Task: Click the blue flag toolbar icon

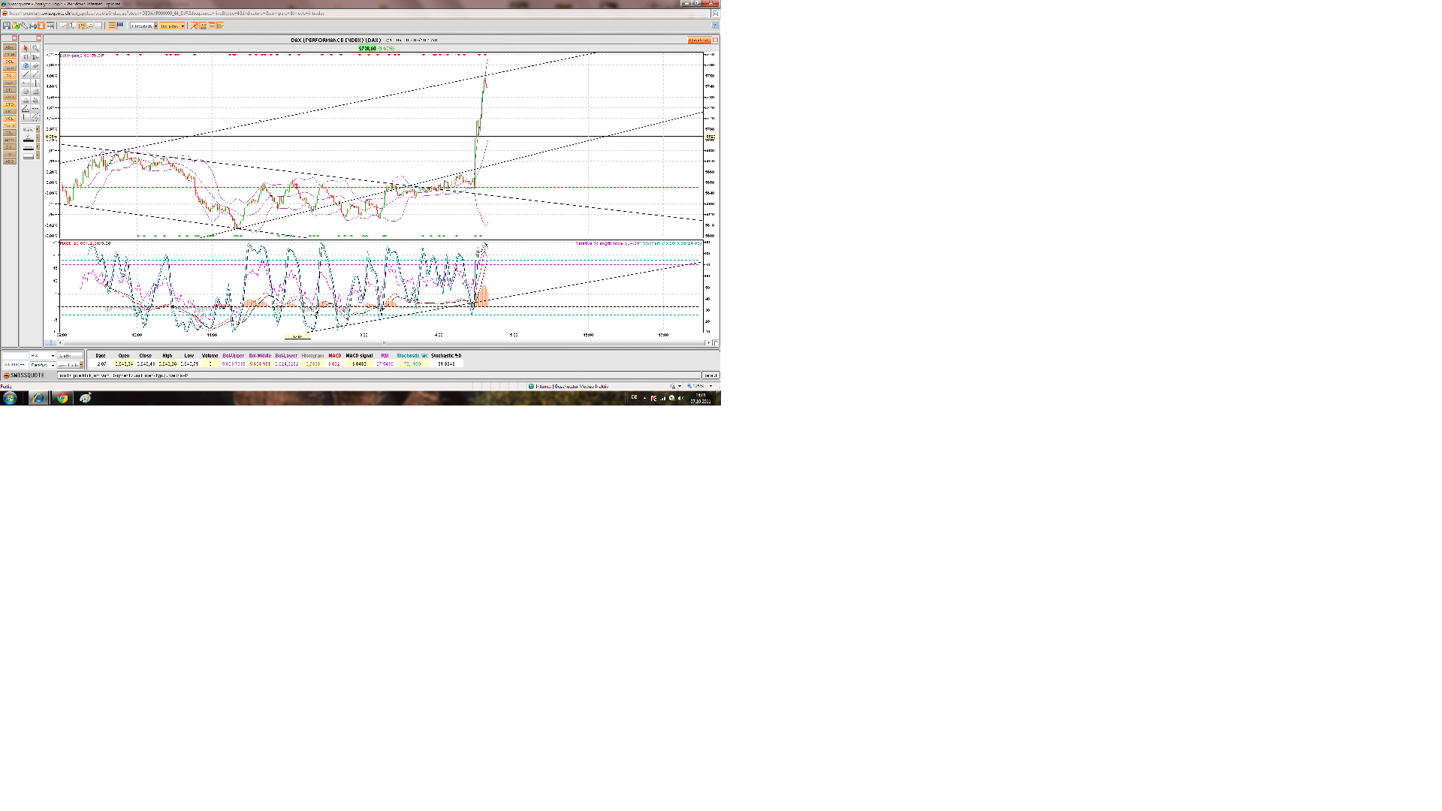Action: tap(120, 26)
